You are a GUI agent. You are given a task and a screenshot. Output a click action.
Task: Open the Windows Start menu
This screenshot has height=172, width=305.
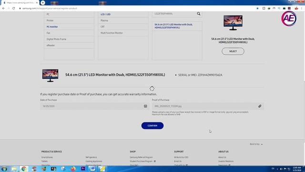(x=4, y=169)
